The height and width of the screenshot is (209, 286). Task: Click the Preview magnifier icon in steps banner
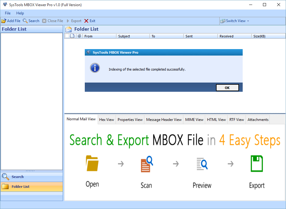pyautogui.click(x=202, y=164)
